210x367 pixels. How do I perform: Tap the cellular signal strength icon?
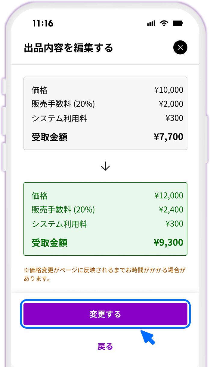(151, 23)
